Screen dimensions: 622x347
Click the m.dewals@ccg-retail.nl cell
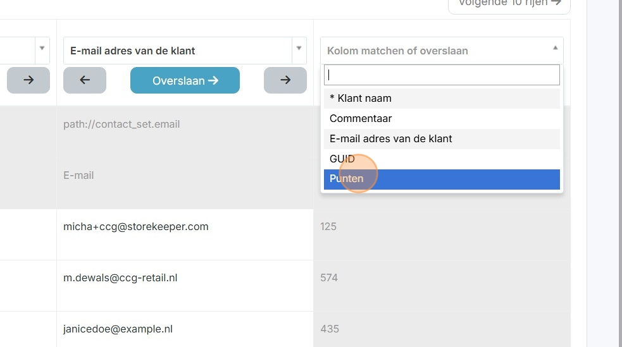click(120, 277)
